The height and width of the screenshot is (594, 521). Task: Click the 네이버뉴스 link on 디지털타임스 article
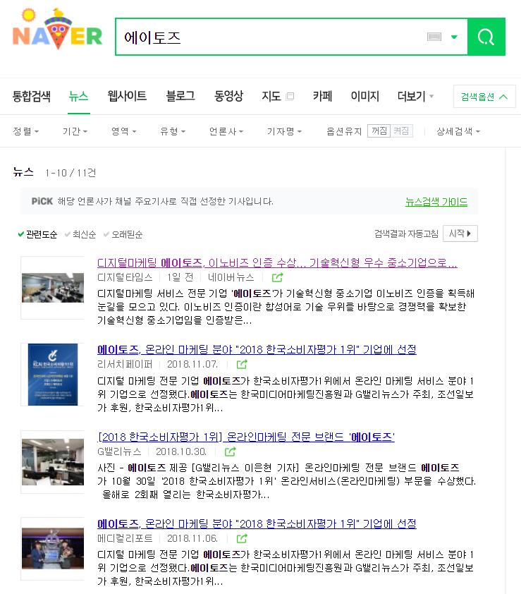(231, 277)
